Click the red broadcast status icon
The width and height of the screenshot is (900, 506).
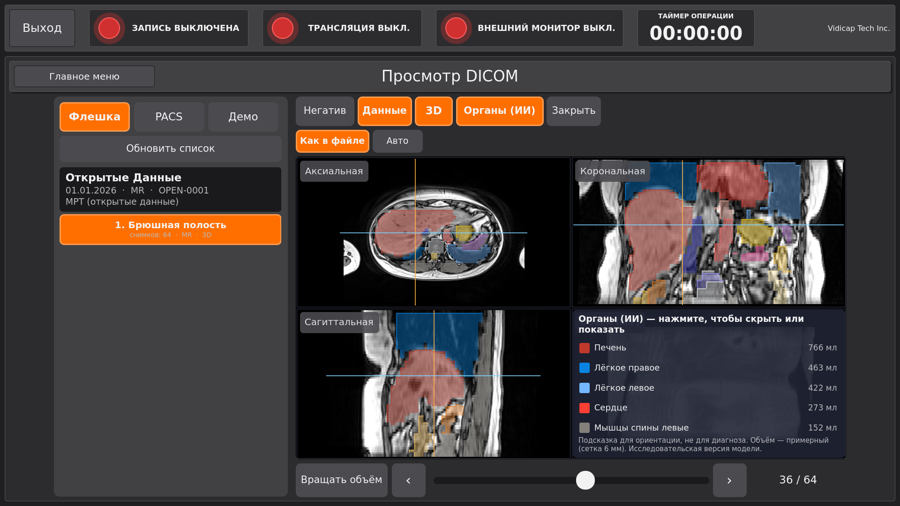[x=283, y=28]
